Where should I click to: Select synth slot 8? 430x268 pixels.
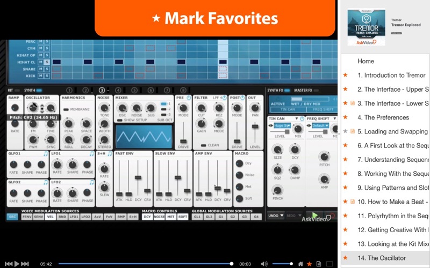click(183, 90)
